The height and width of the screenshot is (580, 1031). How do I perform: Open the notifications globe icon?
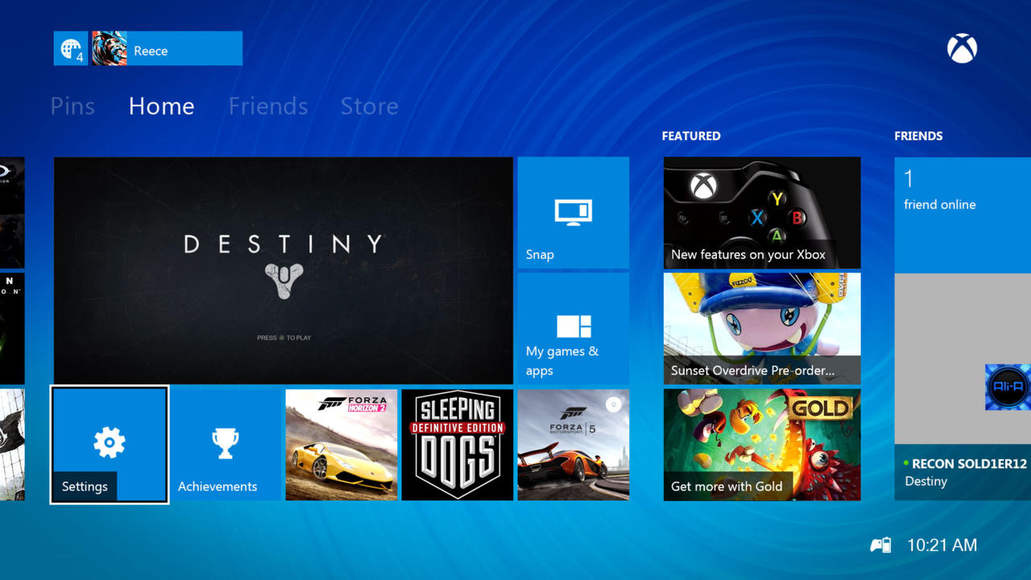[x=71, y=48]
